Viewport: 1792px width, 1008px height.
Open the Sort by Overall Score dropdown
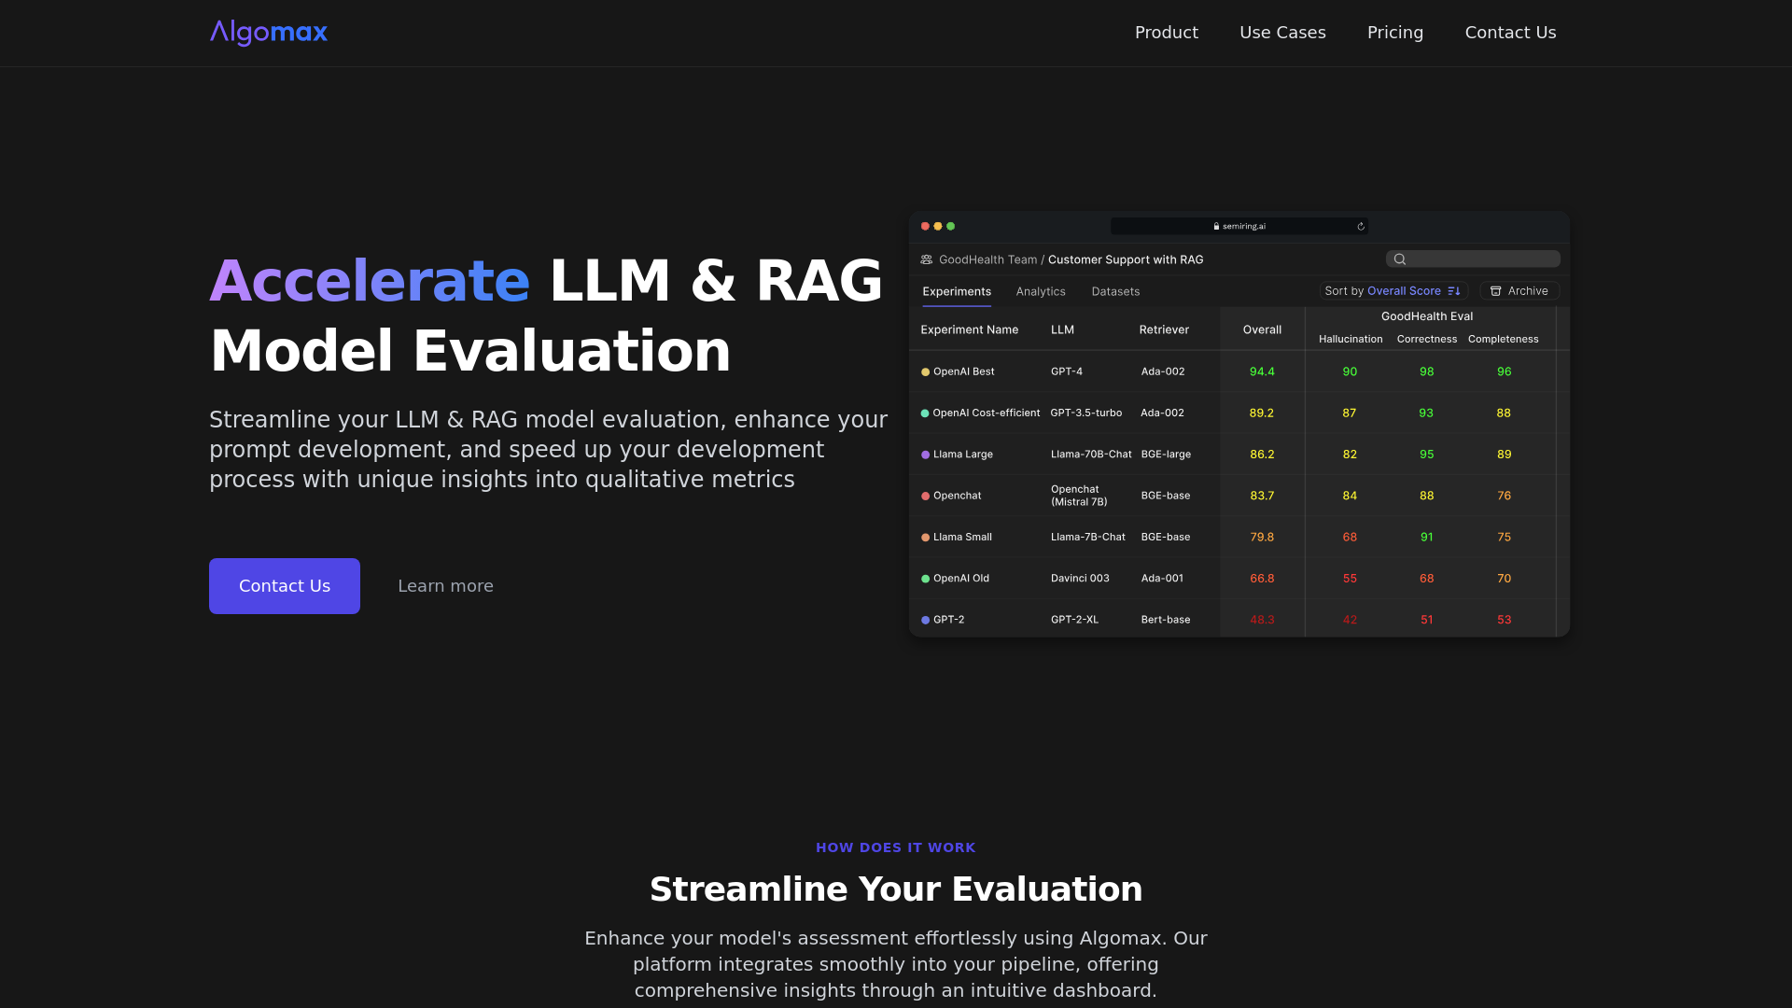1393,291
